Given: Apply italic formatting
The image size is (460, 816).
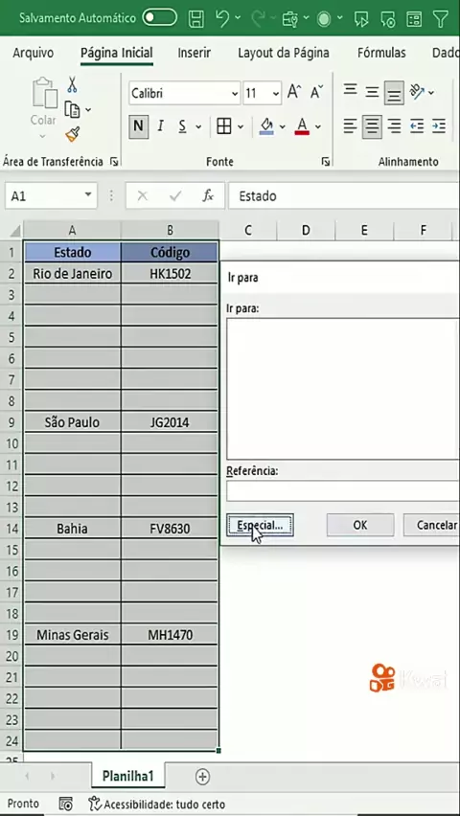Looking at the screenshot, I should [x=160, y=125].
